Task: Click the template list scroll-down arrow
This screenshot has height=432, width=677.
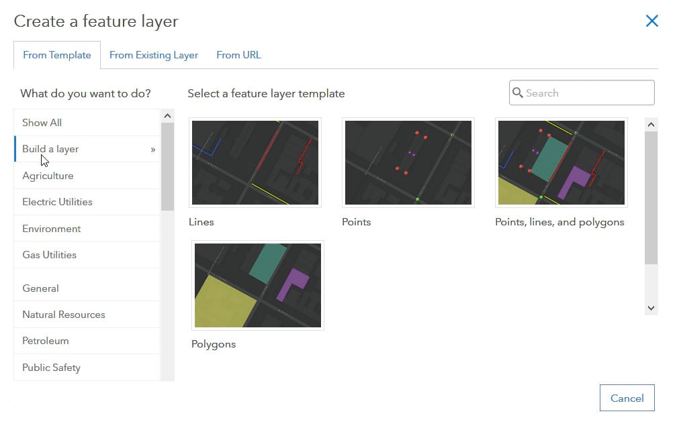Action: click(651, 309)
